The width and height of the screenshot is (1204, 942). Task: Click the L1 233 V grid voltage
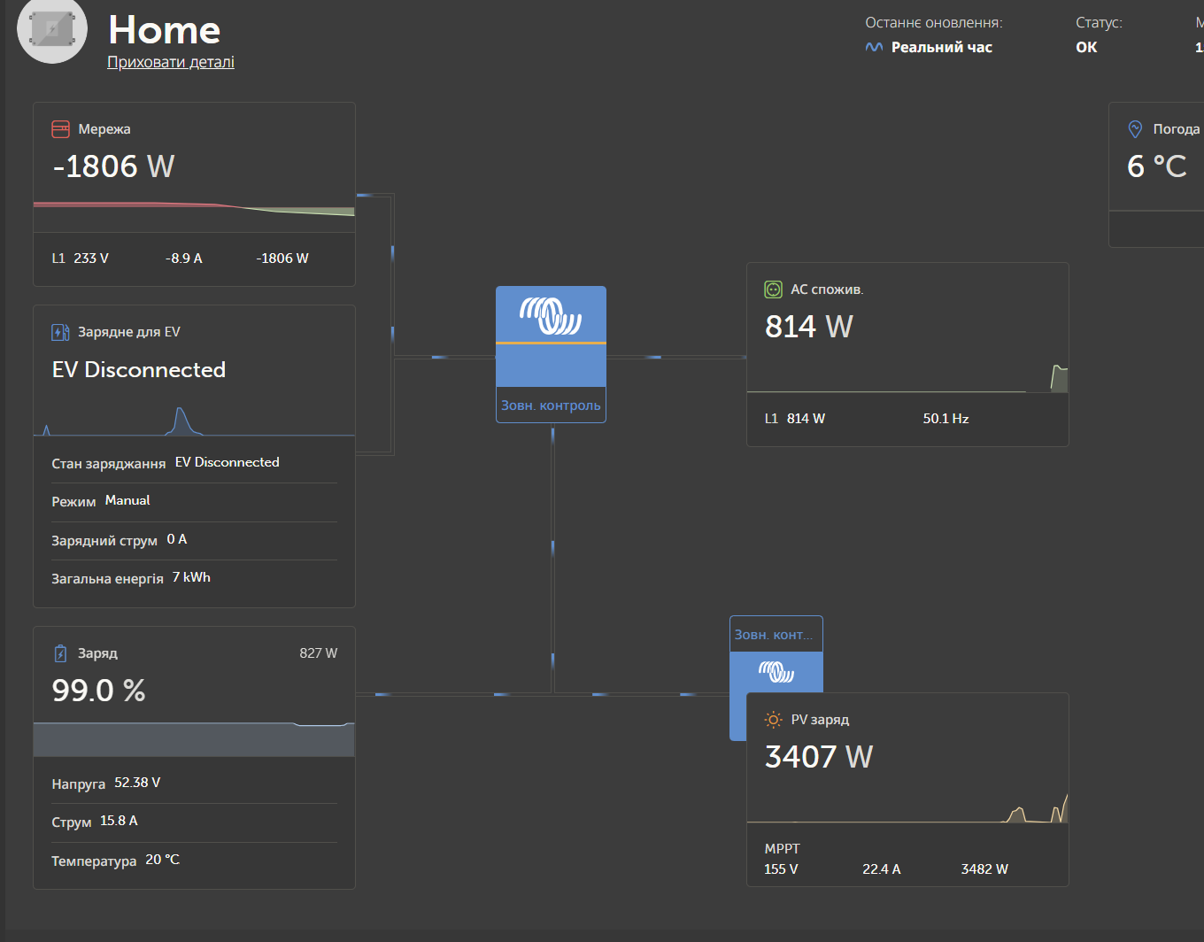tap(80, 259)
